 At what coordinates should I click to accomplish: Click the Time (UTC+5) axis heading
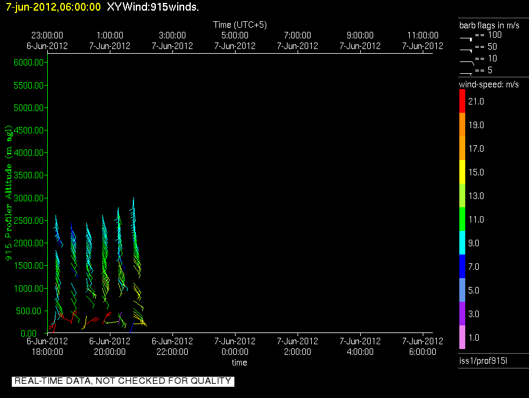(x=240, y=25)
